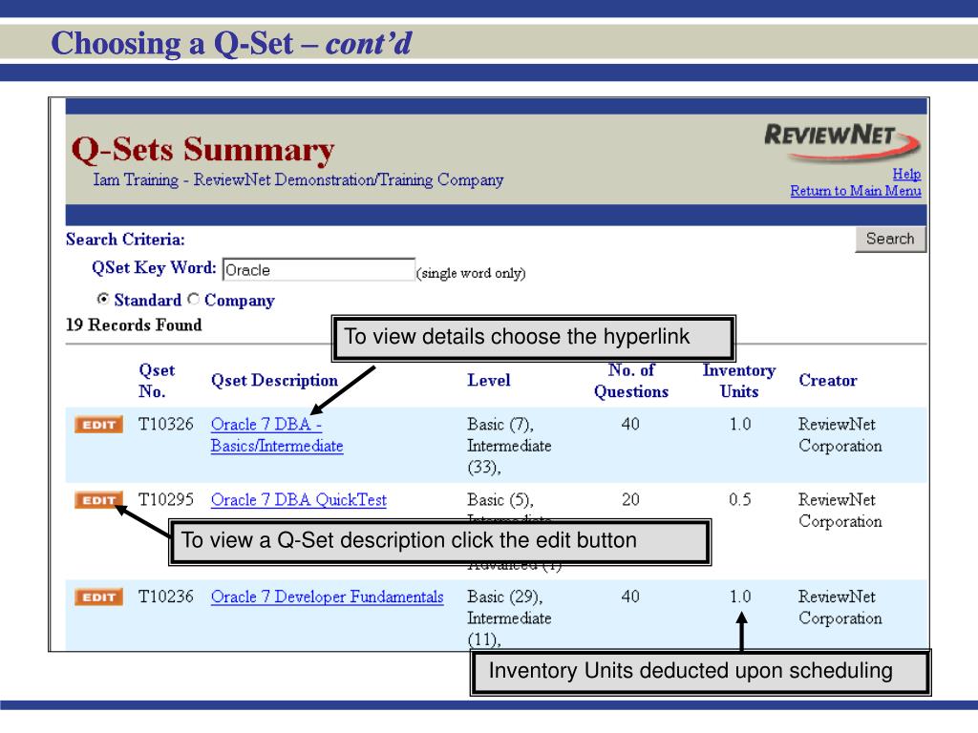Select the Company radio button

pos(193,299)
